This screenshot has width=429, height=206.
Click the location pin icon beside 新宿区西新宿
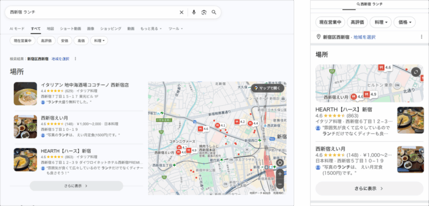(318, 37)
